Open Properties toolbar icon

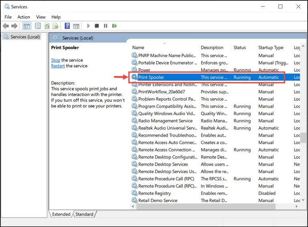tap(38, 26)
